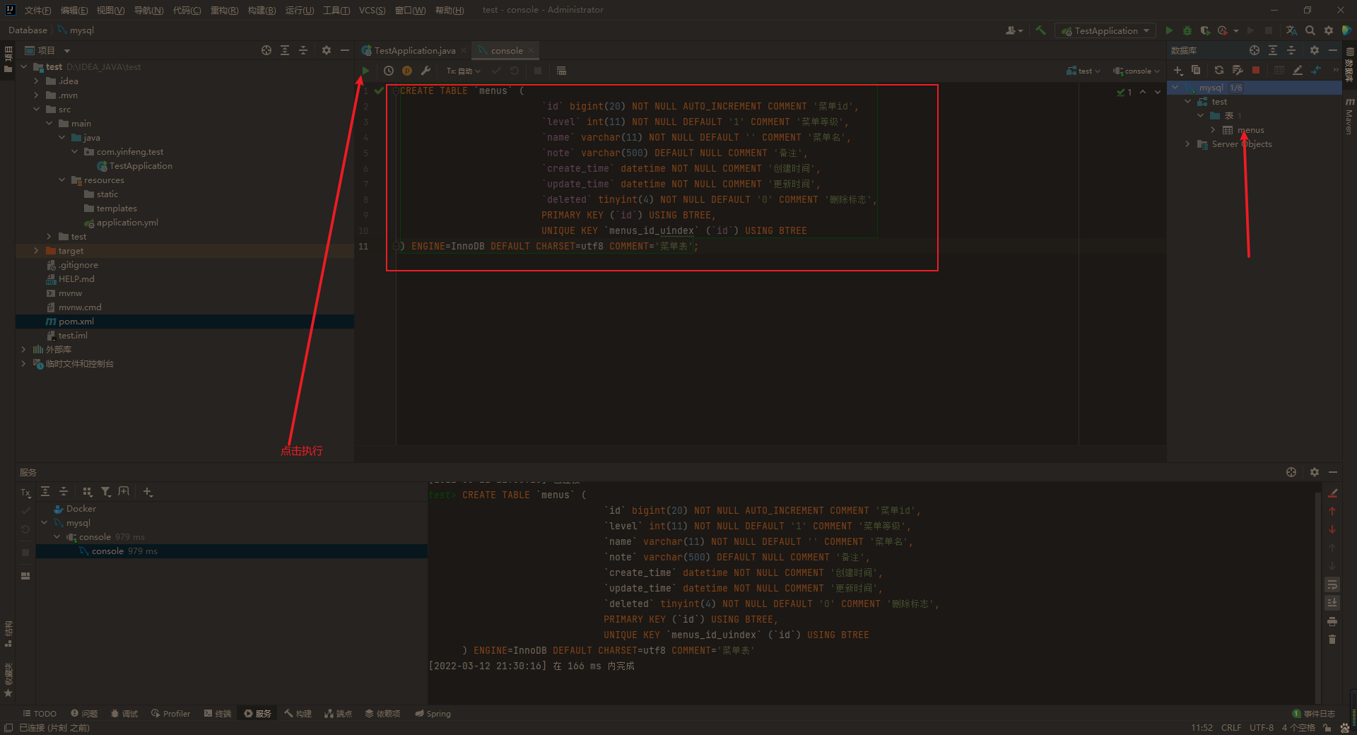Open the 终端 terminal tool window

tap(218, 714)
